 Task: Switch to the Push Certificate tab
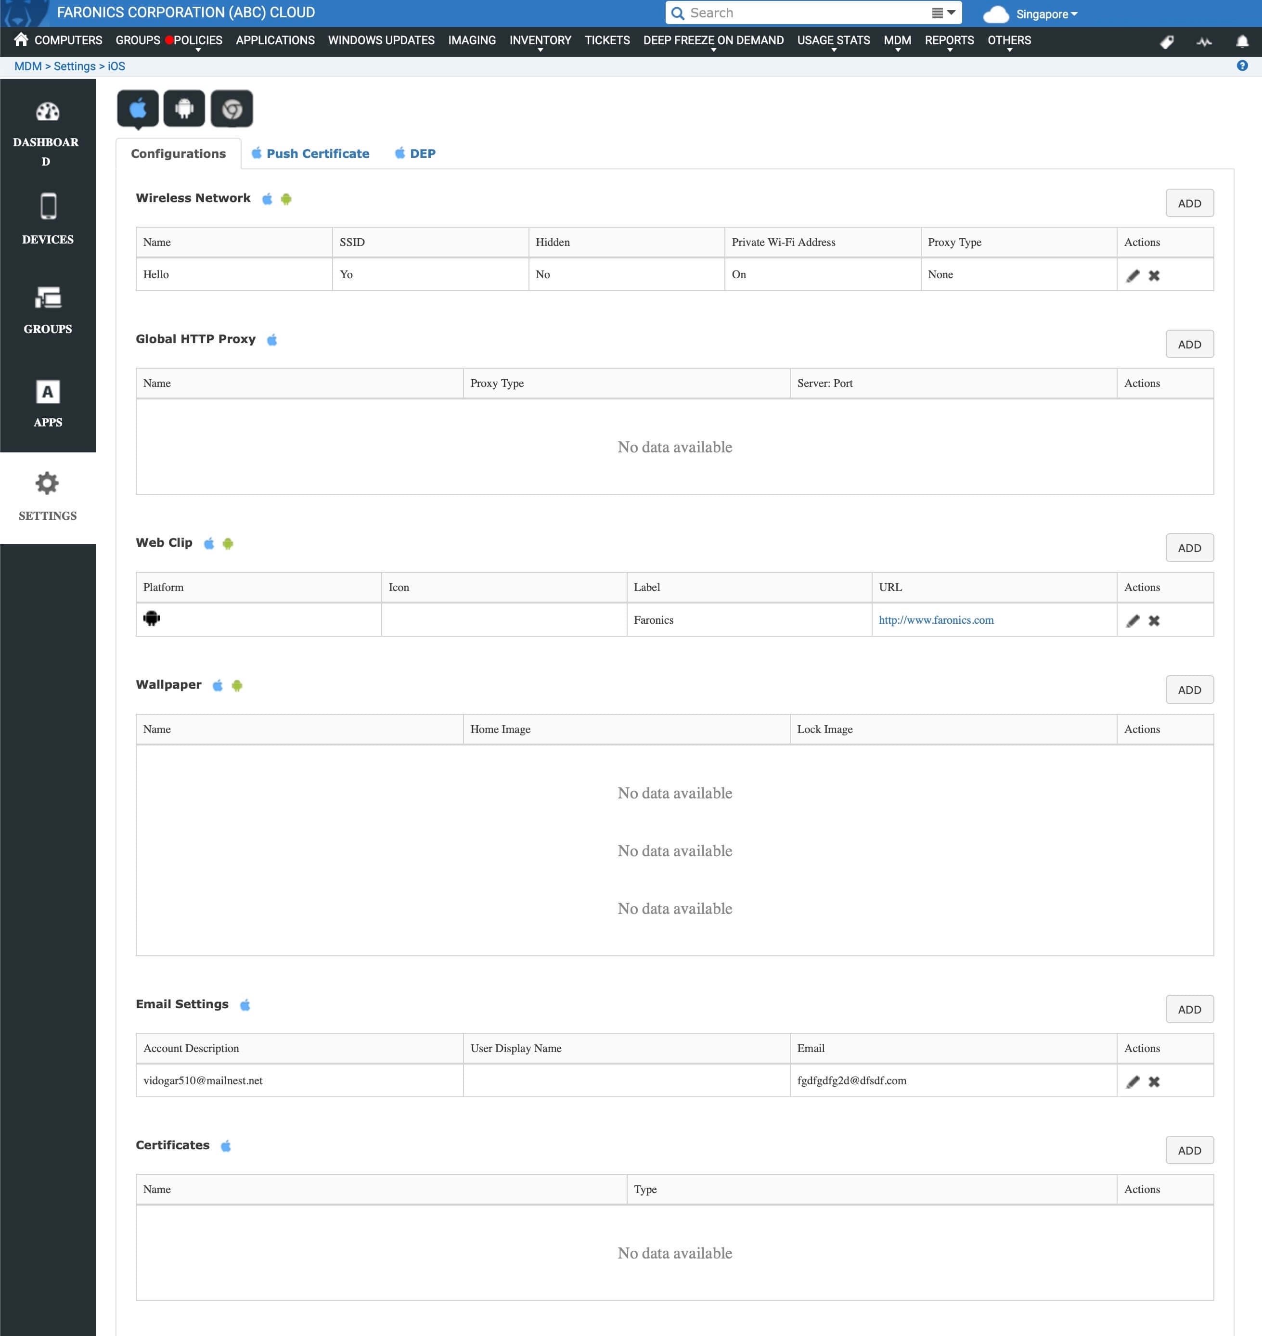(310, 154)
